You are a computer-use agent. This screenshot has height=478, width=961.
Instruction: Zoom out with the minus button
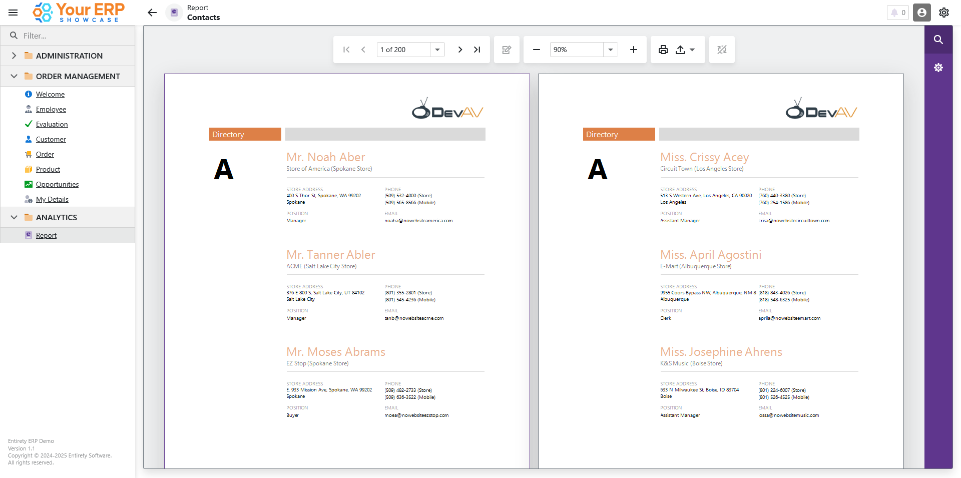[537, 50]
